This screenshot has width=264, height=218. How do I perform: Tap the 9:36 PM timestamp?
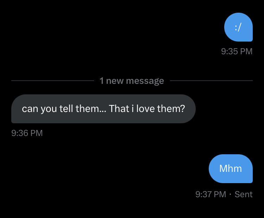pyautogui.click(x=27, y=133)
